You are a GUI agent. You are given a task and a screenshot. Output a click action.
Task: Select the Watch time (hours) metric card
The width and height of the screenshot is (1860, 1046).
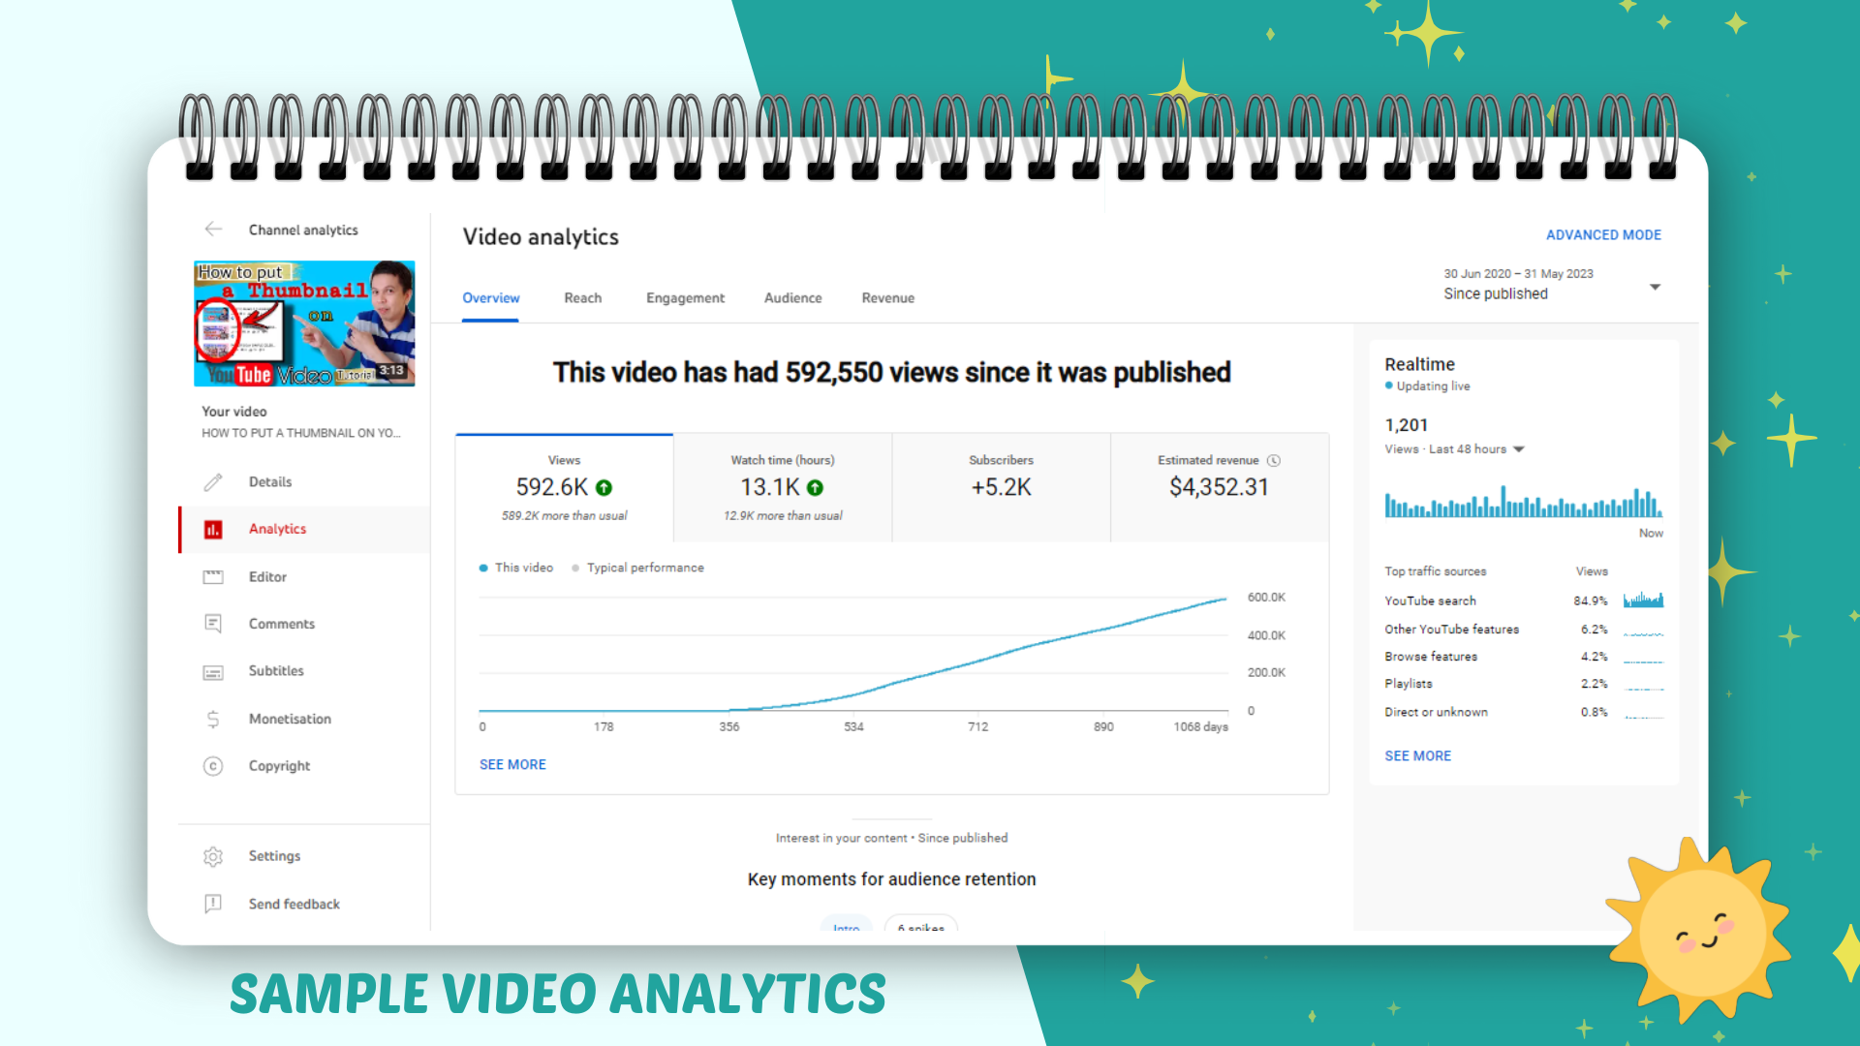click(783, 487)
